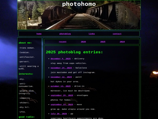Click the 'good radio:' sidebar heading

27,117
